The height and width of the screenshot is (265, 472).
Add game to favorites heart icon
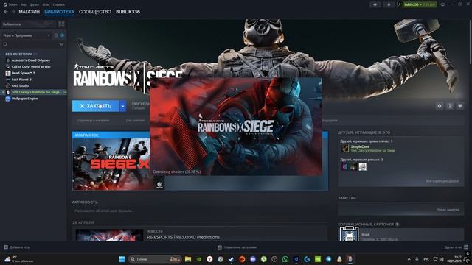click(x=460, y=106)
